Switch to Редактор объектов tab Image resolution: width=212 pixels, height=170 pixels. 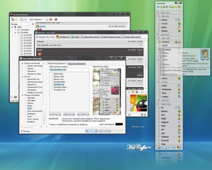point(76,64)
